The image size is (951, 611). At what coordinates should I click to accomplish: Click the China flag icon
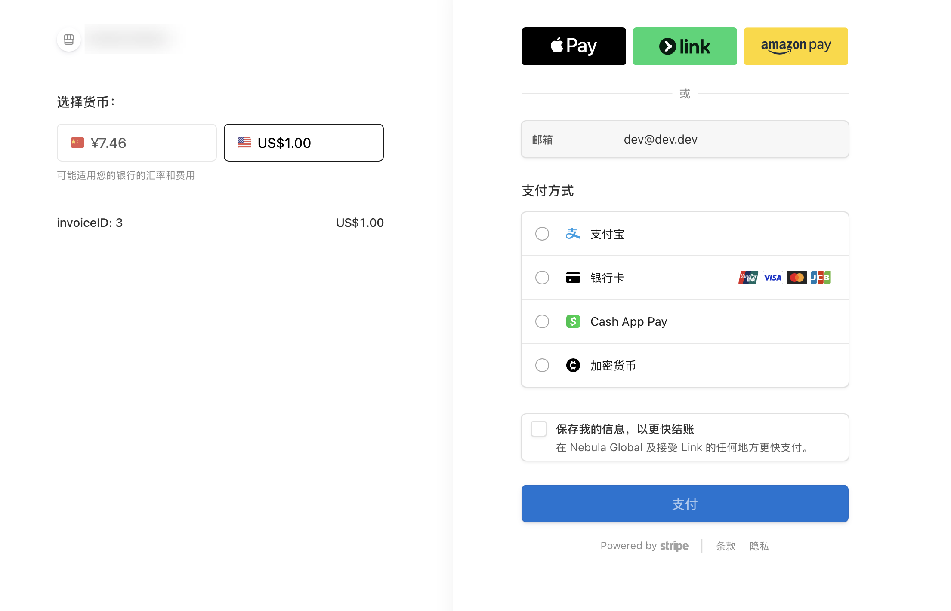click(x=77, y=143)
